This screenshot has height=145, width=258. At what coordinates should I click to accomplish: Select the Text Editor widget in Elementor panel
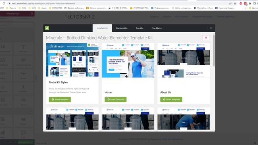tap(23, 62)
